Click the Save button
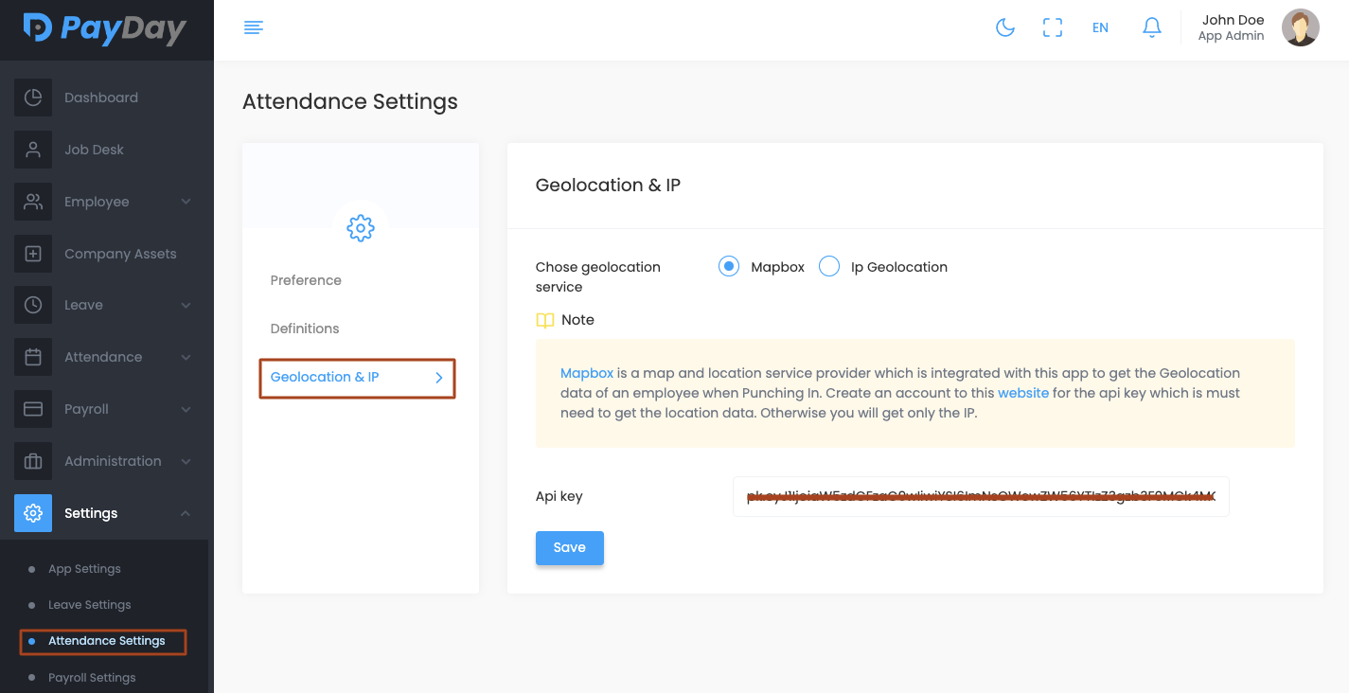 [x=569, y=548]
